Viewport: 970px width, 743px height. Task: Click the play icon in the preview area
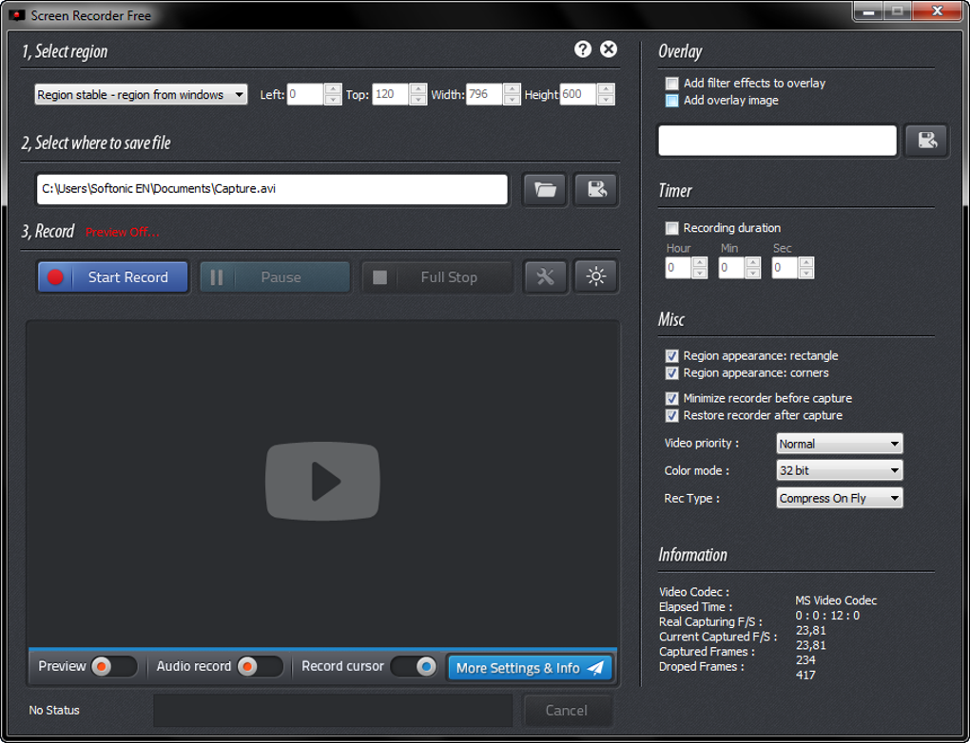pos(322,482)
